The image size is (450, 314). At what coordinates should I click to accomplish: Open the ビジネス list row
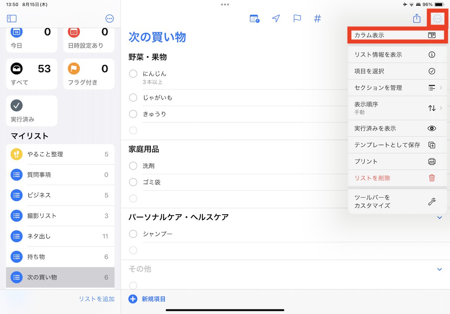(x=60, y=195)
